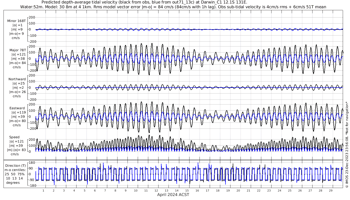Click day 12 on the date axis
The height and width of the screenshot is (200, 350).
(156, 190)
